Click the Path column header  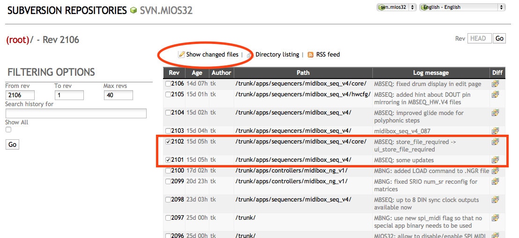[x=303, y=72]
